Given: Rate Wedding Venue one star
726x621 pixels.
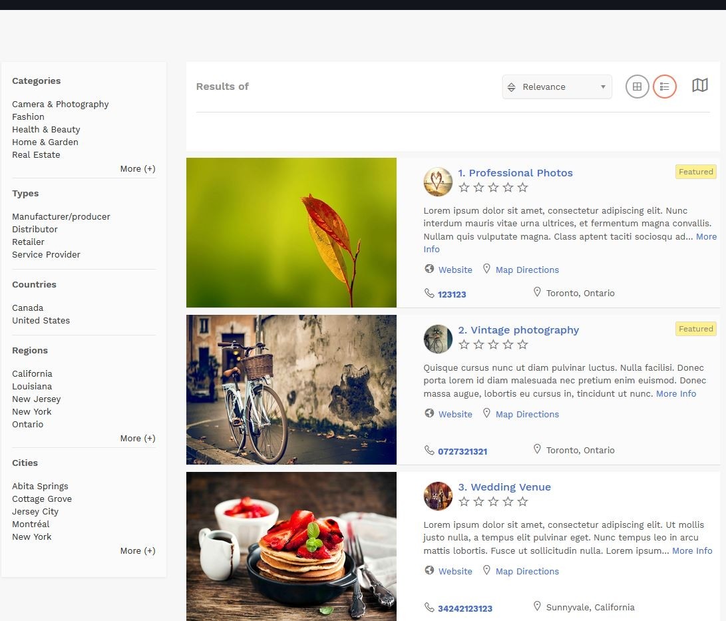Looking at the screenshot, I should [464, 501].
